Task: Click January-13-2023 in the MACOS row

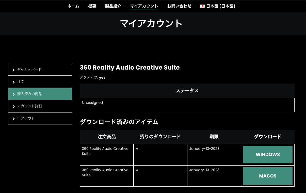Action: point(204,170)
